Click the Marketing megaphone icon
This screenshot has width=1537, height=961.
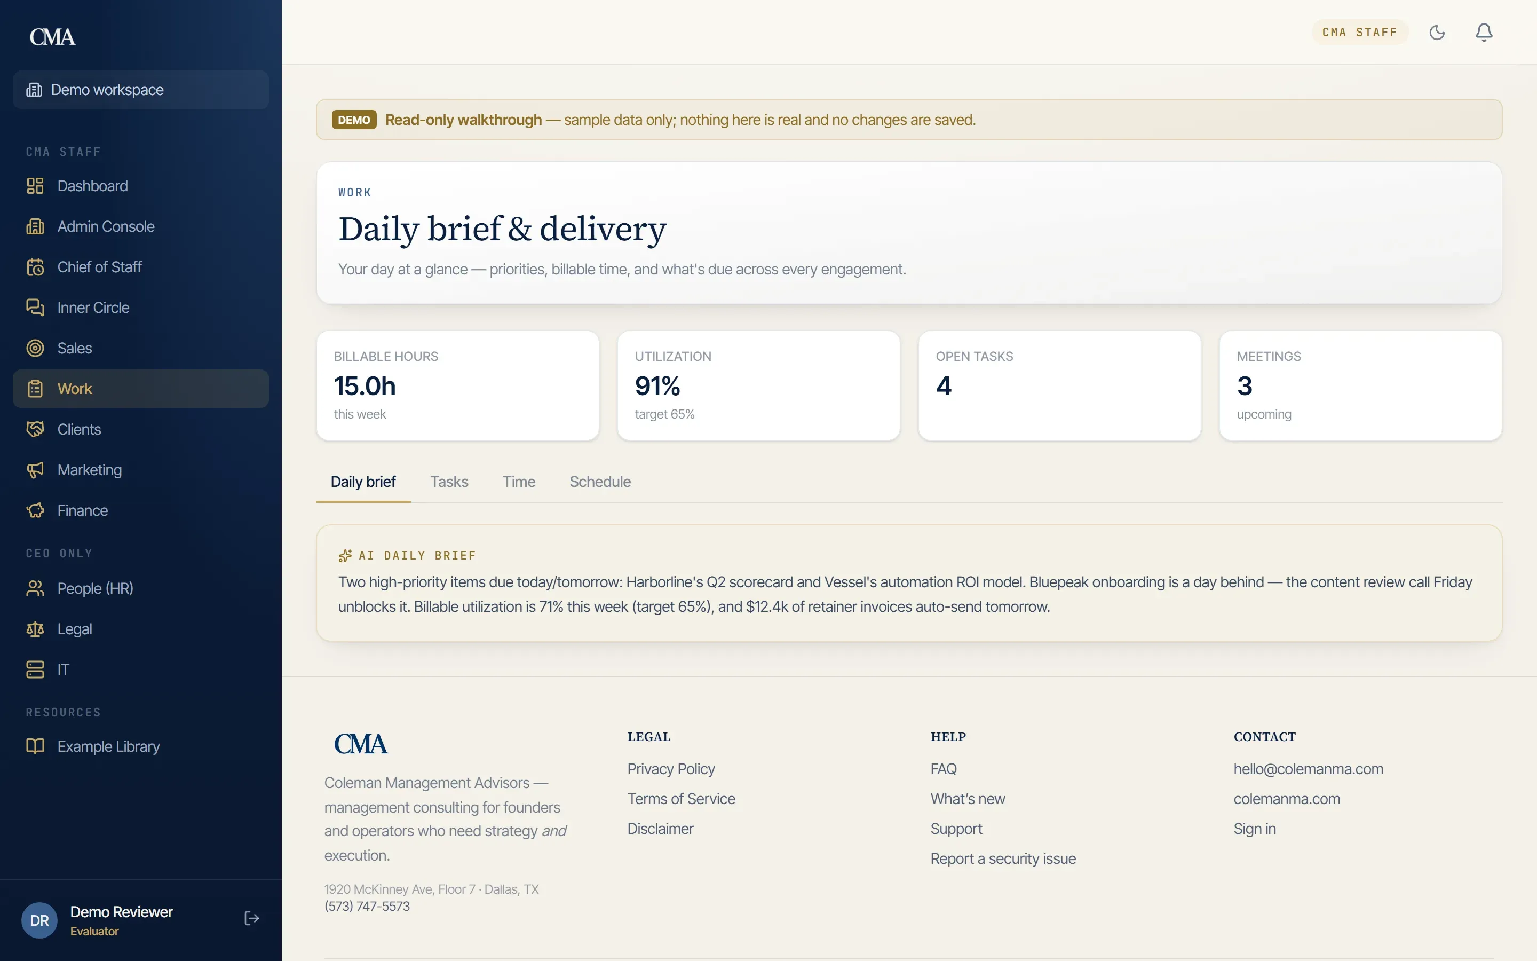coord(35,470)
